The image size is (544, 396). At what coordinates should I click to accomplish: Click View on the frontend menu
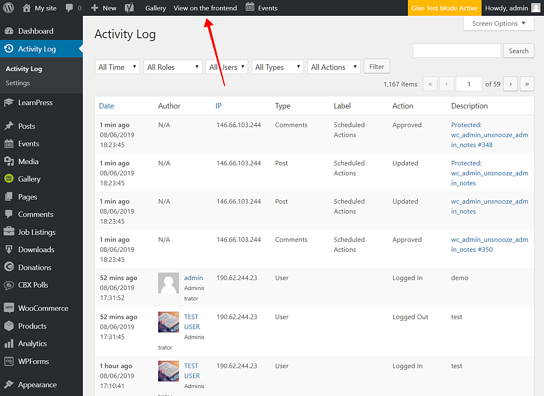(205, 8)
